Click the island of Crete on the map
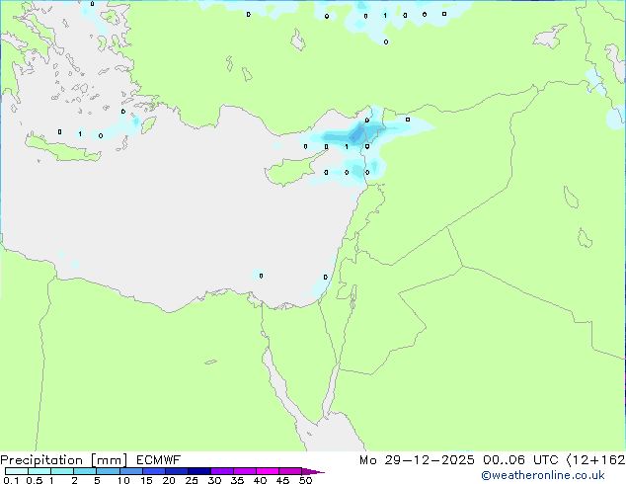The height and width of the screenshot is (484, 626). (62, 149)
